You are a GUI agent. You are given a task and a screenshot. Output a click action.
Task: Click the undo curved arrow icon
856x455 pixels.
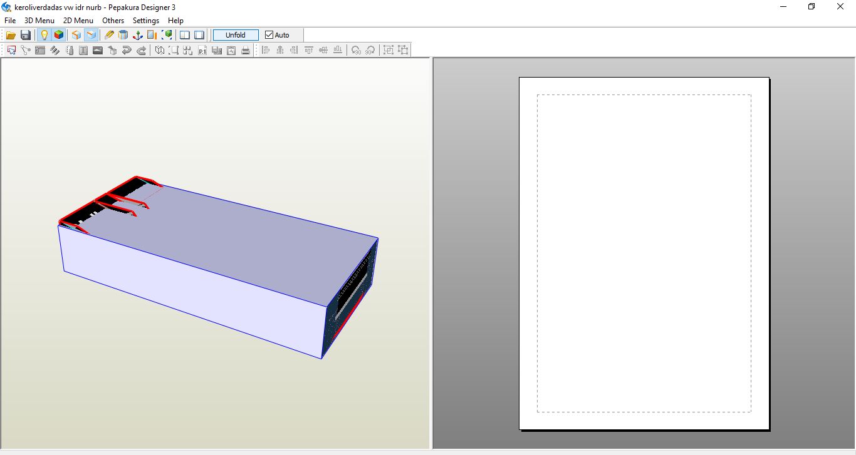tap(127, 51)
